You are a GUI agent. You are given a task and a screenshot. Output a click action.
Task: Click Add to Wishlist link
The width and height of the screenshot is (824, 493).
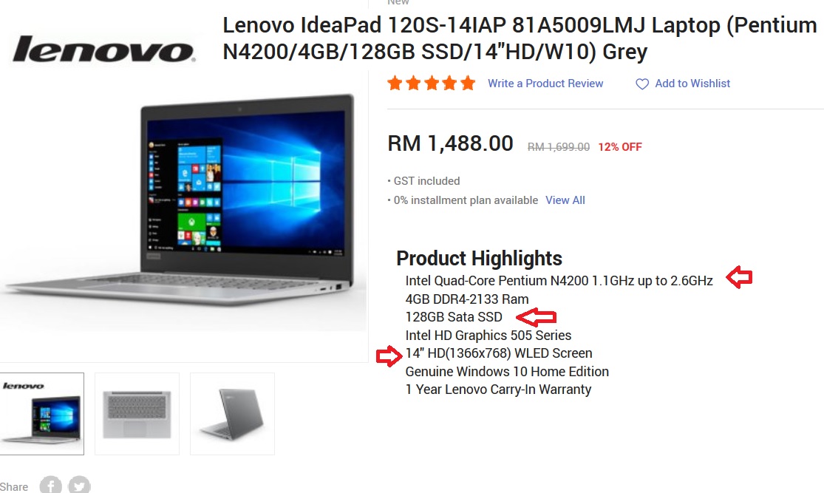pos(692,84)
